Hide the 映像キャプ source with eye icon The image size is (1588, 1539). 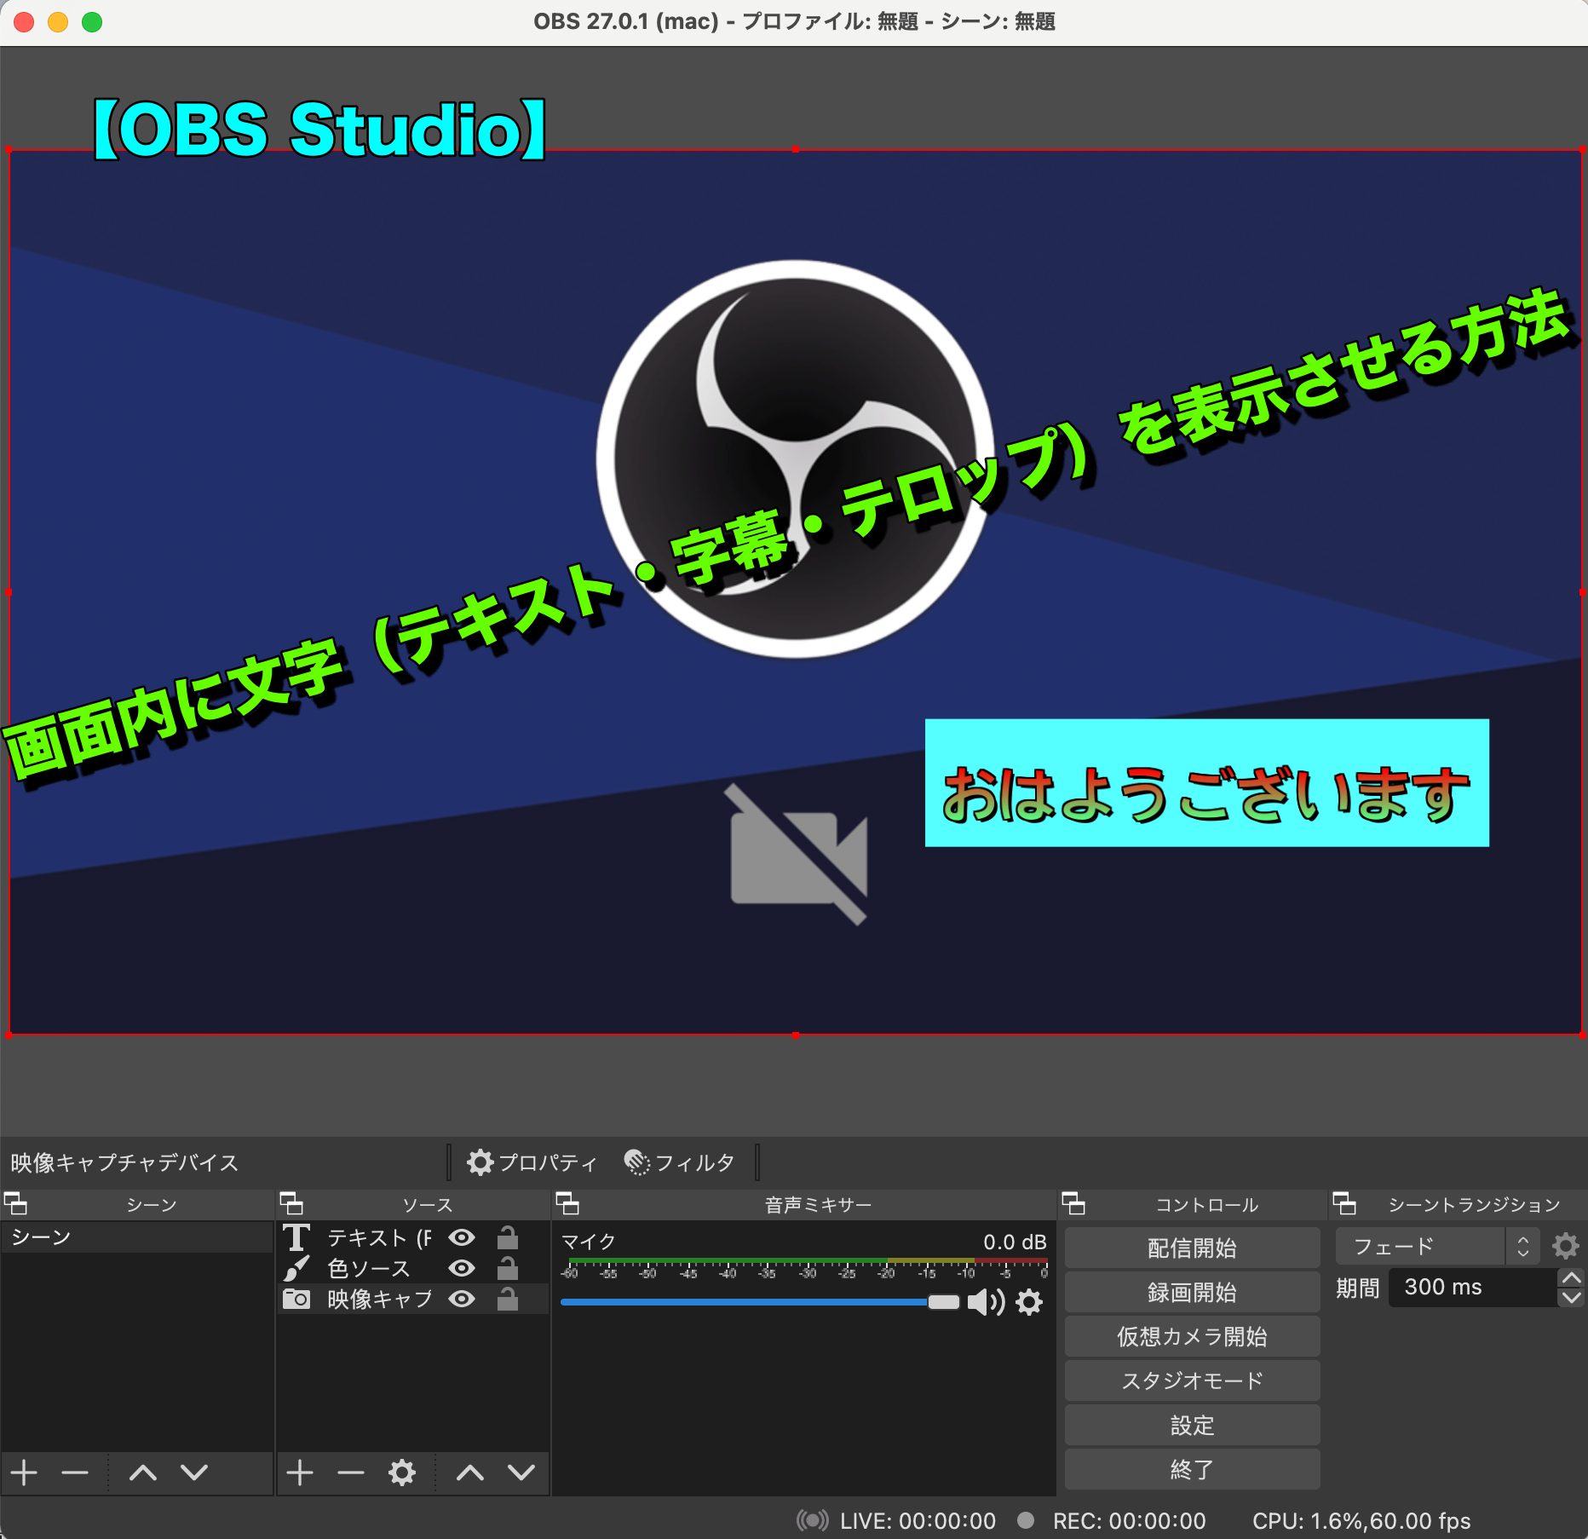pyautogui.click(x=462, y=1299)
